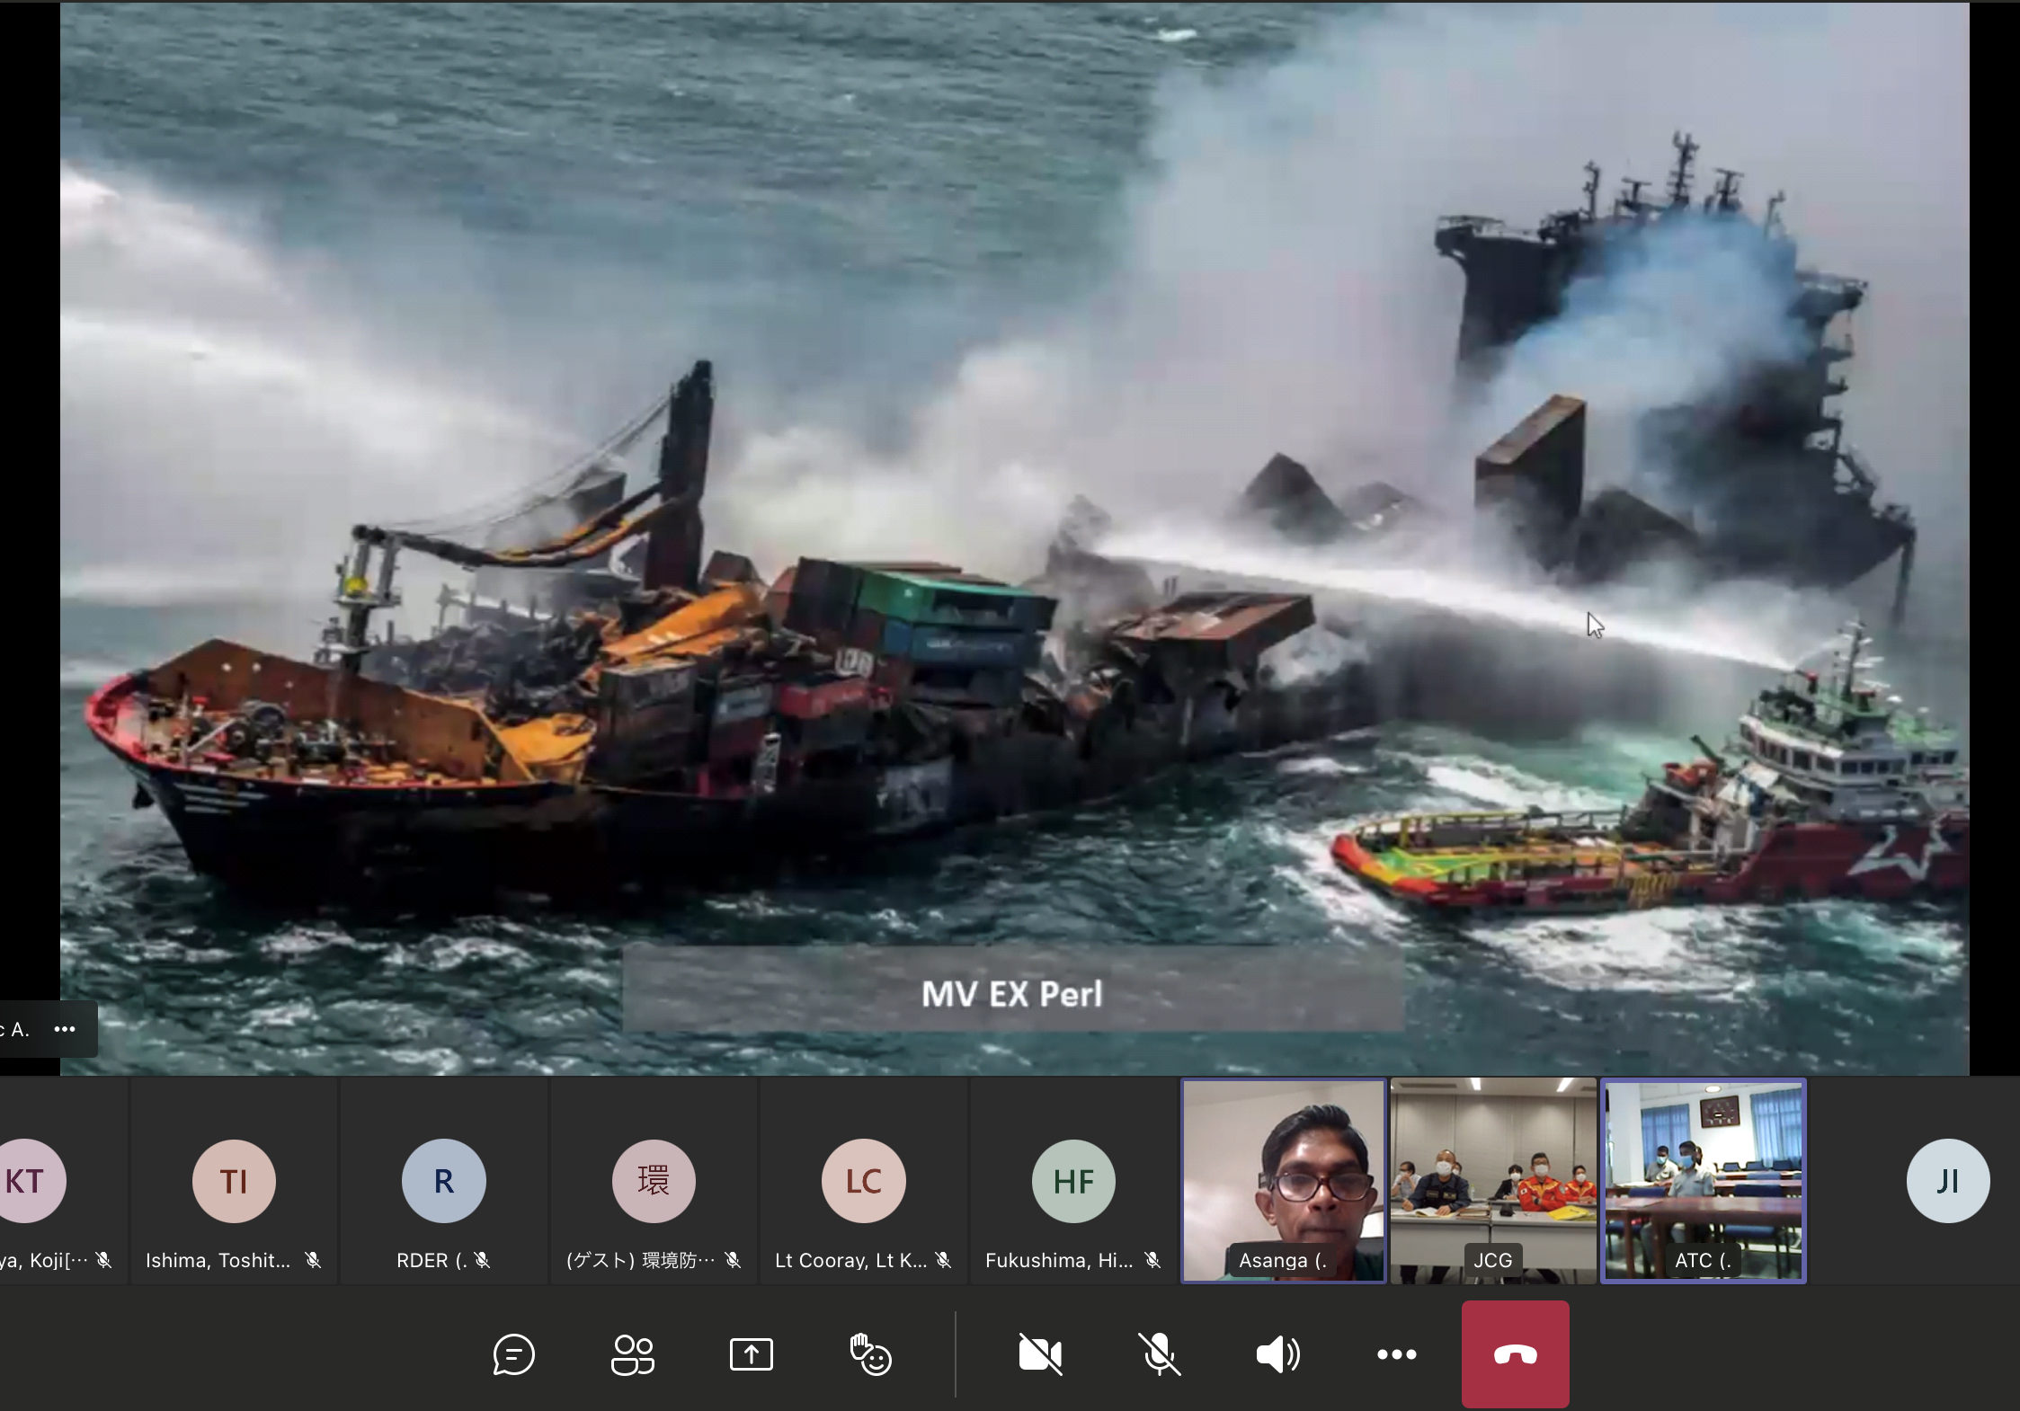Select the ATC video tile
The width and height of the screenshot is (2020, 1411).
[x=1703, y=1180]
